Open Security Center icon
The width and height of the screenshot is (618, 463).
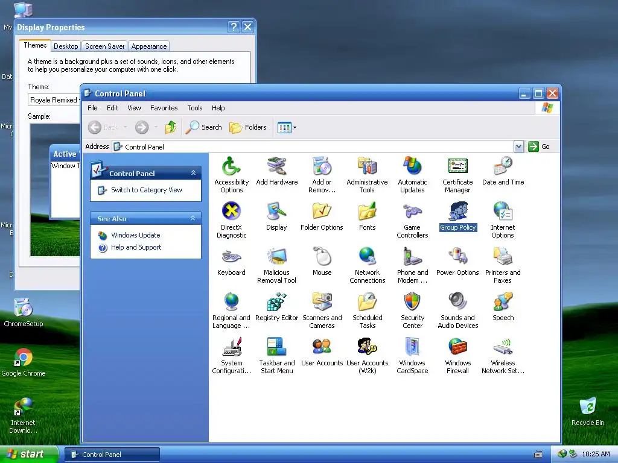[x=412, y=302]
